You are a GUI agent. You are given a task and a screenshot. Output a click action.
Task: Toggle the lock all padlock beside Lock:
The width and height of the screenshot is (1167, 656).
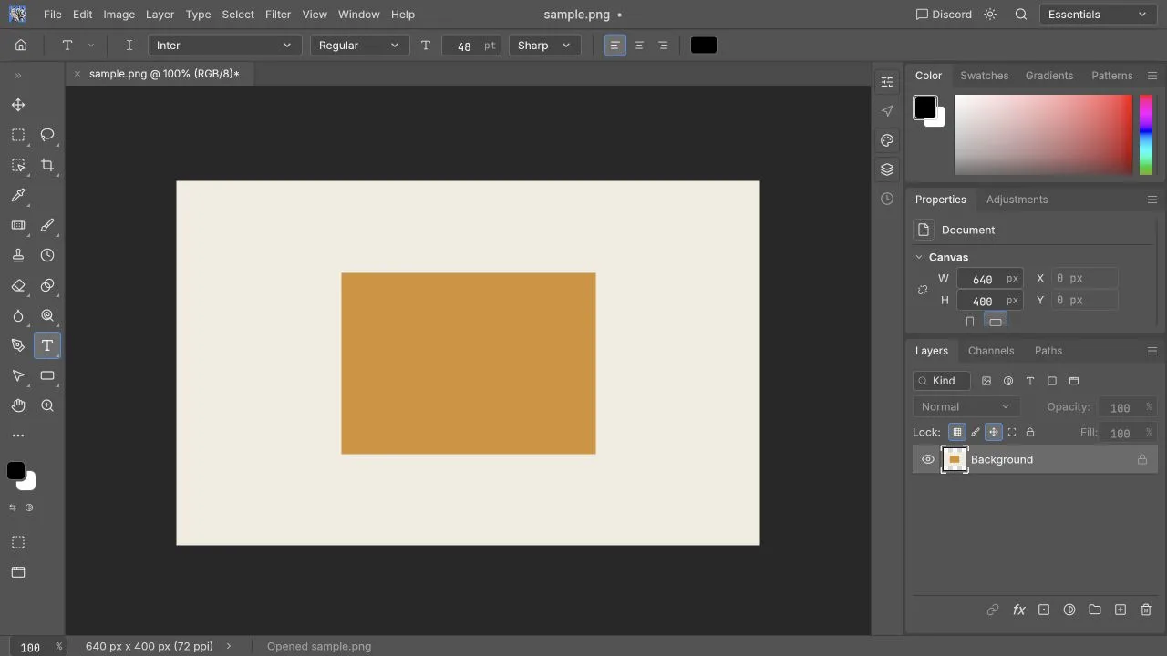[1030, 432]
